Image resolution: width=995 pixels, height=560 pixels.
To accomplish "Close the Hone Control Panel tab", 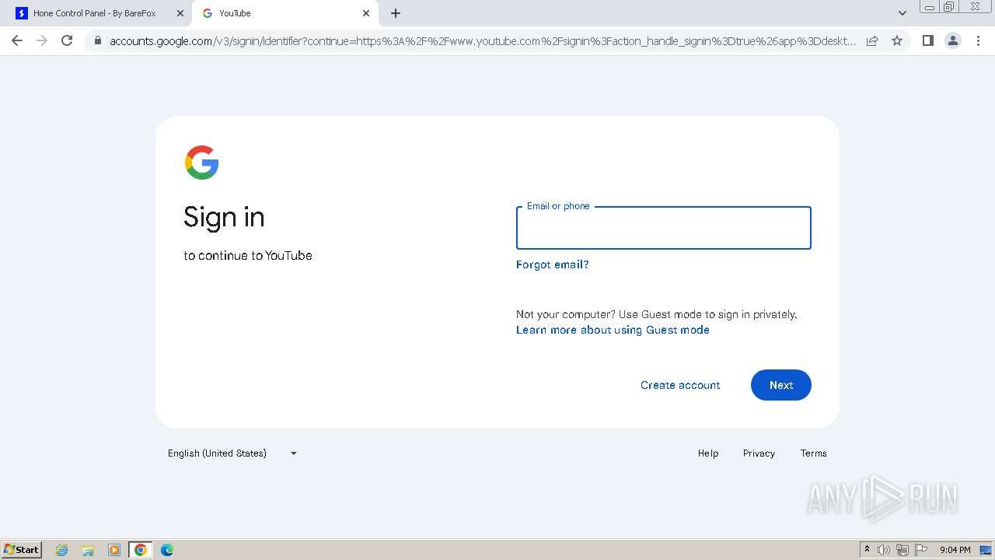I will coord(180,13).
